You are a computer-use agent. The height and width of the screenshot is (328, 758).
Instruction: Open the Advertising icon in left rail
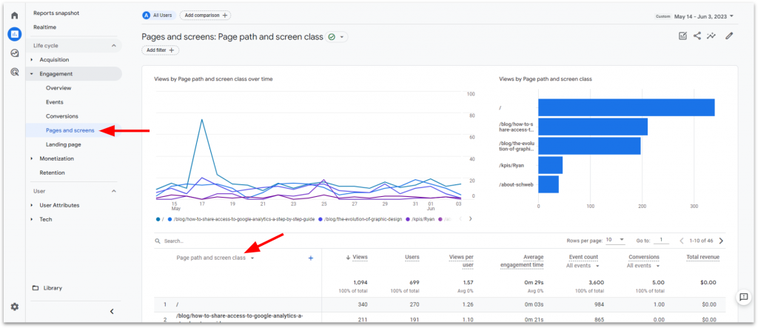point(14,72)
